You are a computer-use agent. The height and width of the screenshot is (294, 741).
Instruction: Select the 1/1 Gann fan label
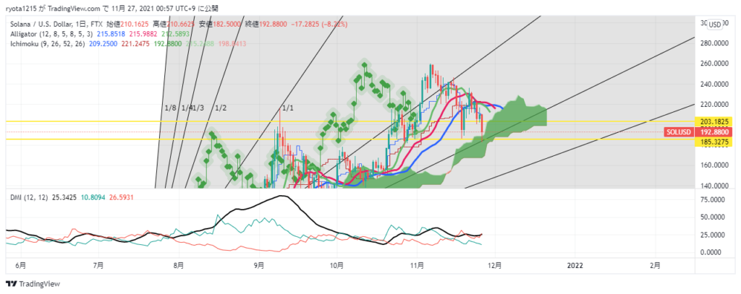pyautogui.click(x=287, y=108)
